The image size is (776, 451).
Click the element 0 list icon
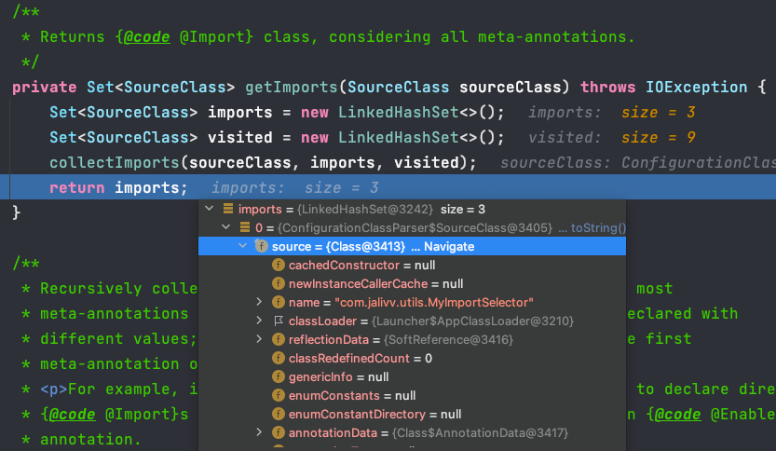click(245, 227)
